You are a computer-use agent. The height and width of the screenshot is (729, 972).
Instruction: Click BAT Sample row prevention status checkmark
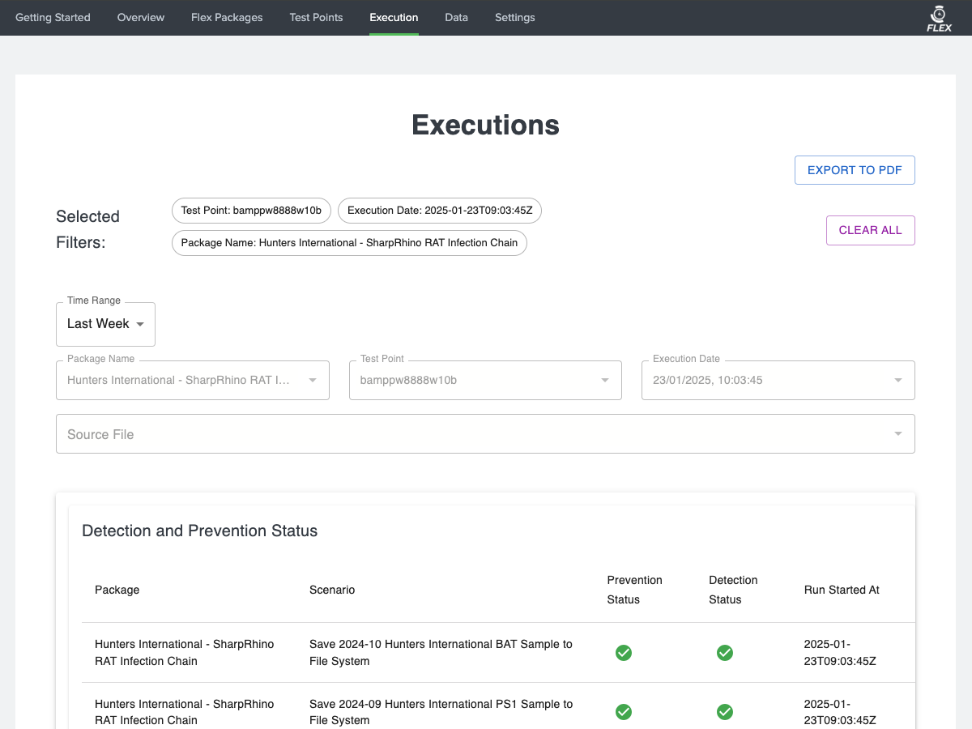click(624, 653)
